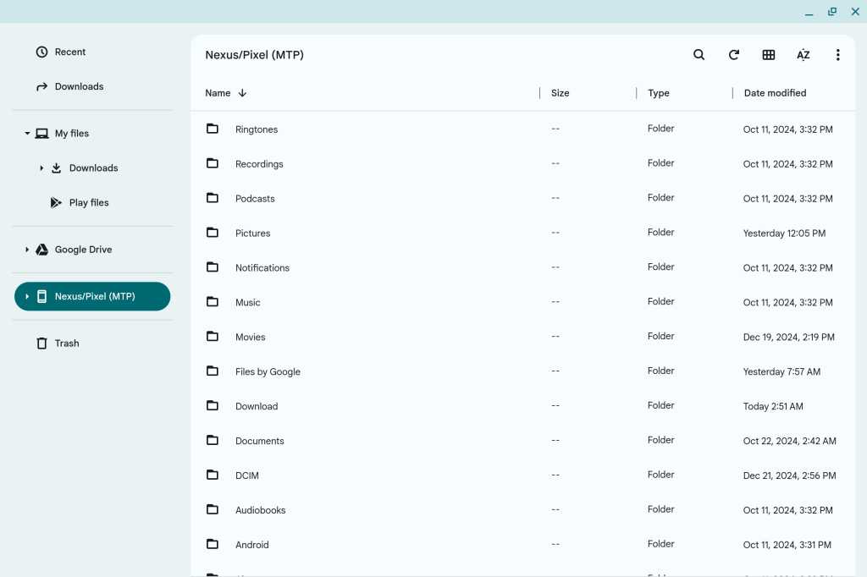This screenshot has height=577, width=867.
Task: Click the Download folder icon
Action: pos(213,405)
